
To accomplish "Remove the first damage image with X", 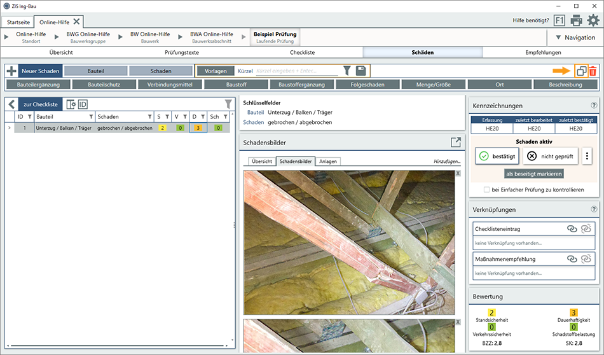I will (x=458, y=174).
